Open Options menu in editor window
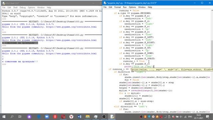 coord(132,7)
